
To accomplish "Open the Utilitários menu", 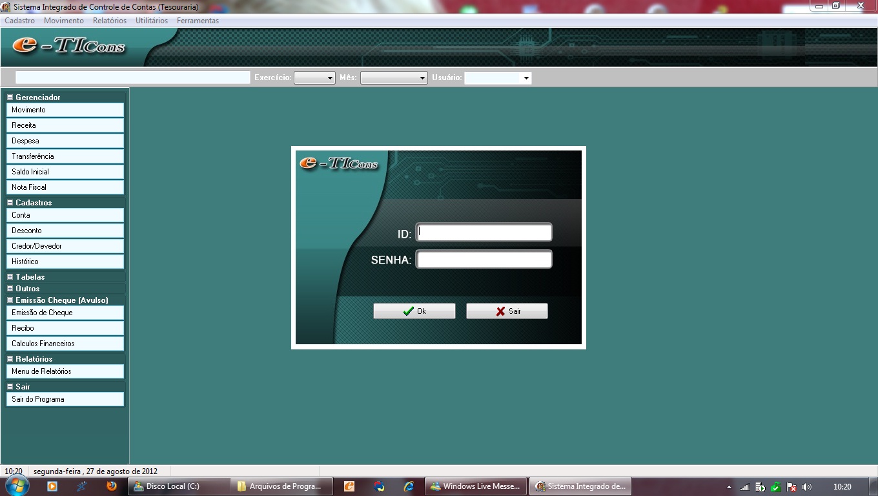I will point(152,21).
